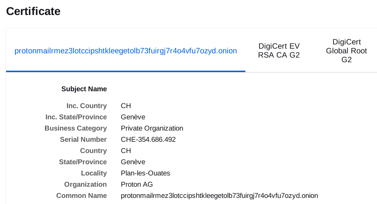Click the Certificate page heading
This screenshot has height=204, width=377.
click(x=33, y=11)
